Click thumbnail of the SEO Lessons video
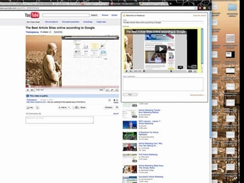Viewport: 244px width, 183px height. [x=130, y=125]
